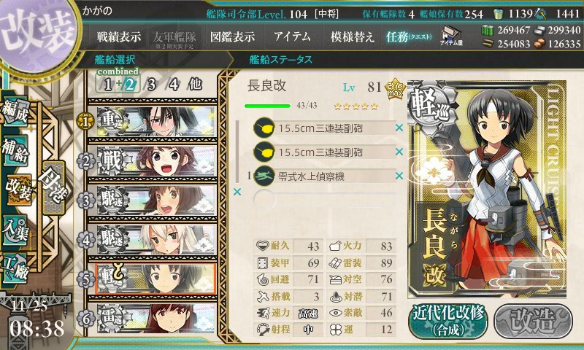Image resolution: width=584 pixels, height=350 pixels.
Task: Remove 零式水上偵察機 using its X mark
Action: click(399, 176)
